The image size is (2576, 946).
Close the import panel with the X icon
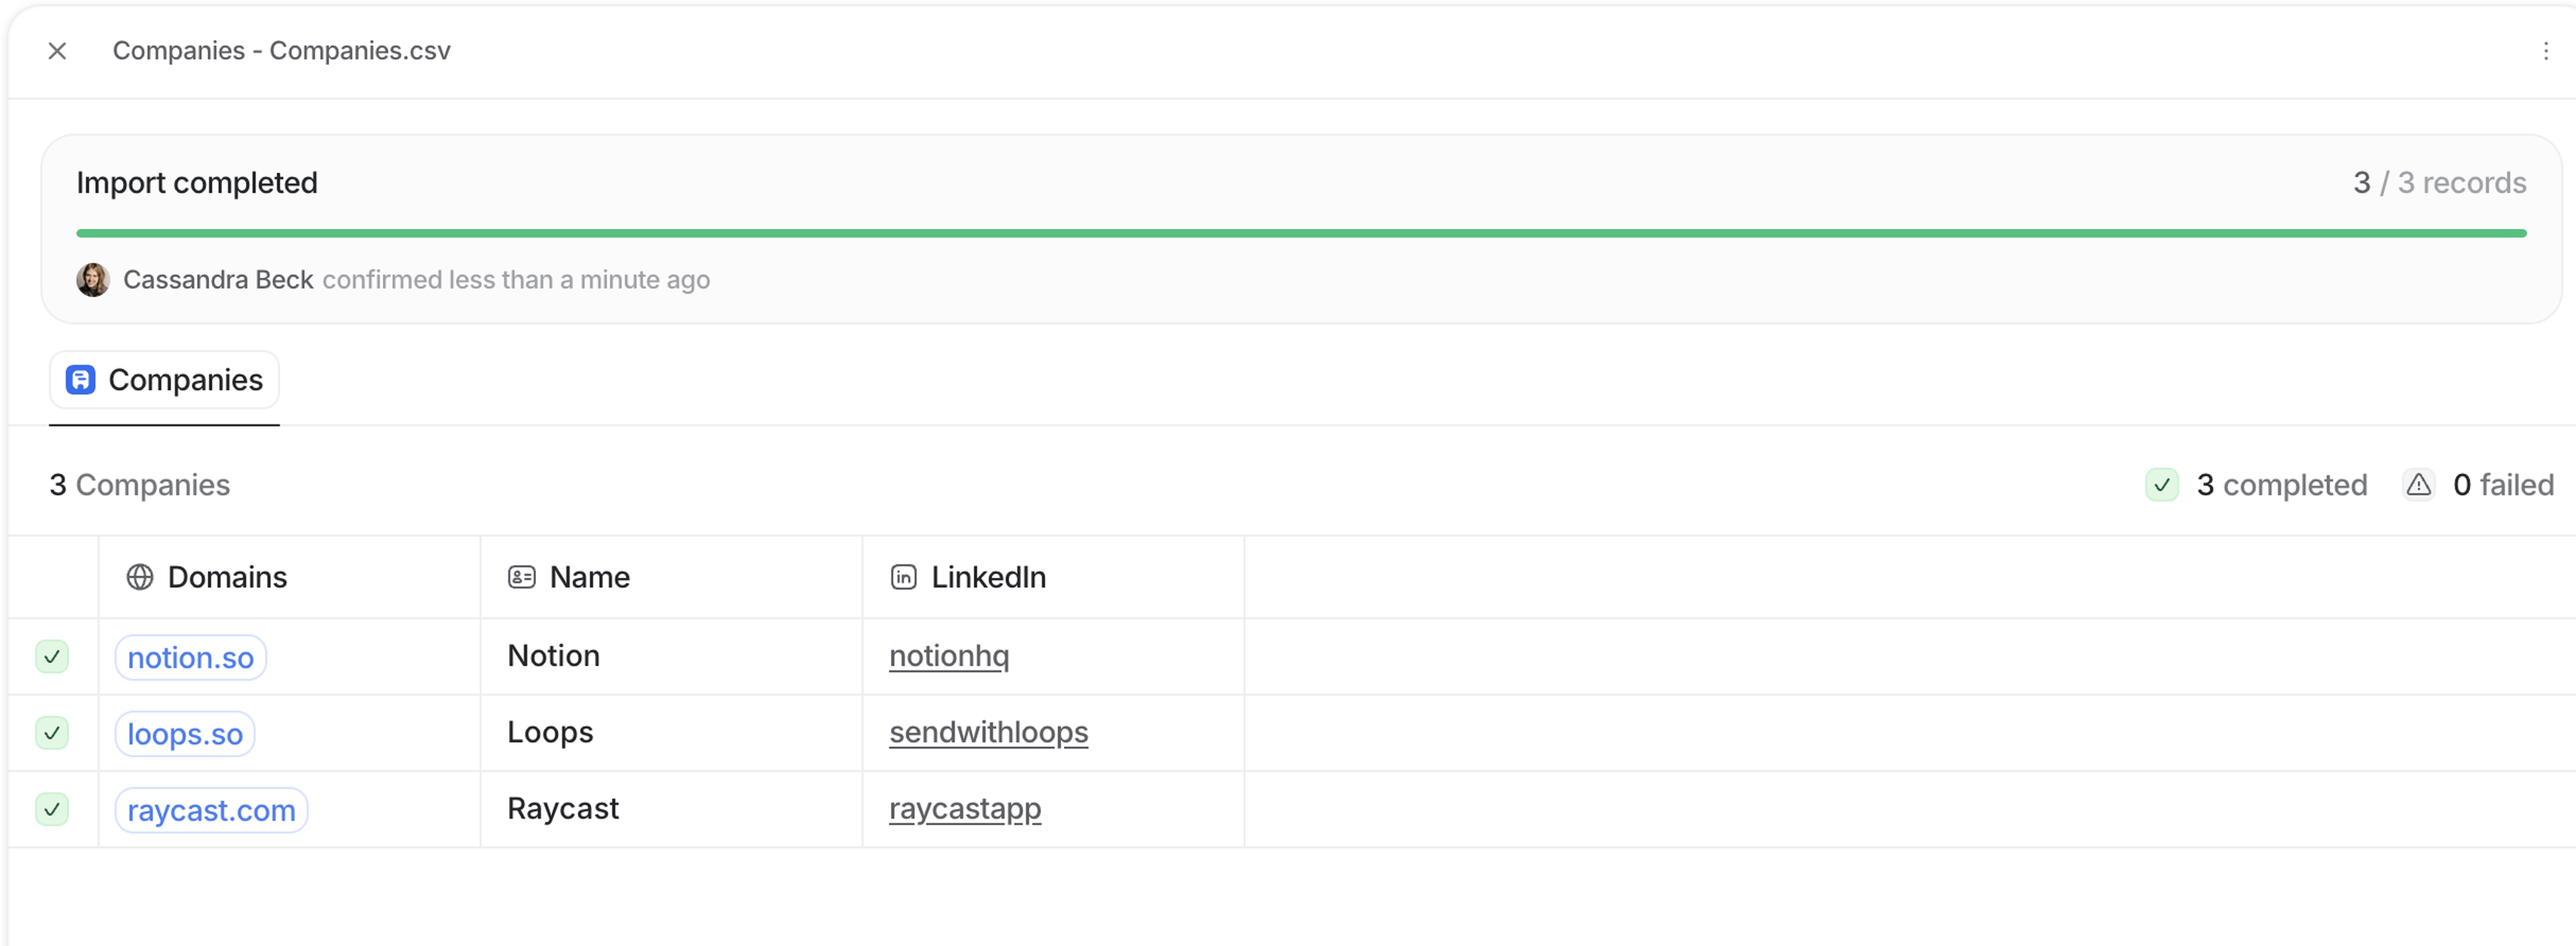point(57,51)
